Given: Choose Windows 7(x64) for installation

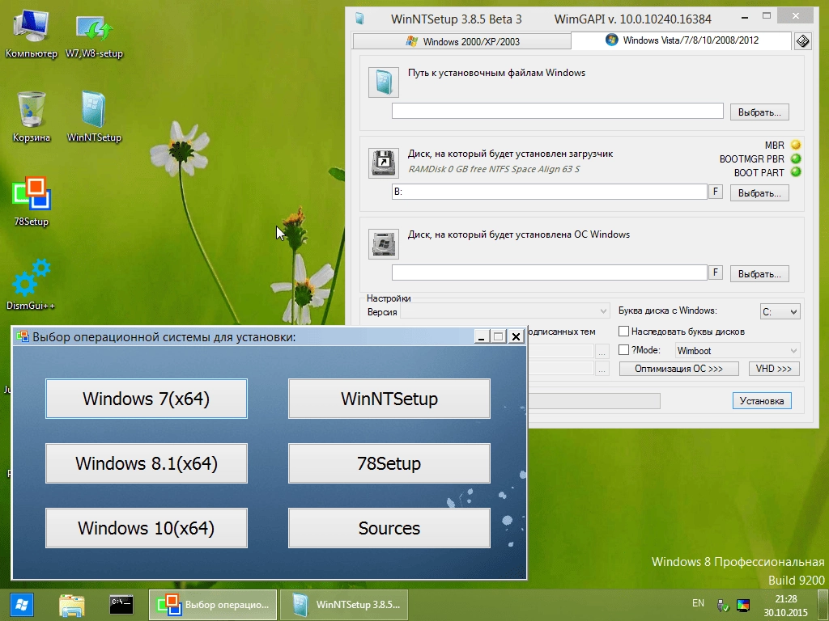Looking at the screenshot, I should coord(147,399).
